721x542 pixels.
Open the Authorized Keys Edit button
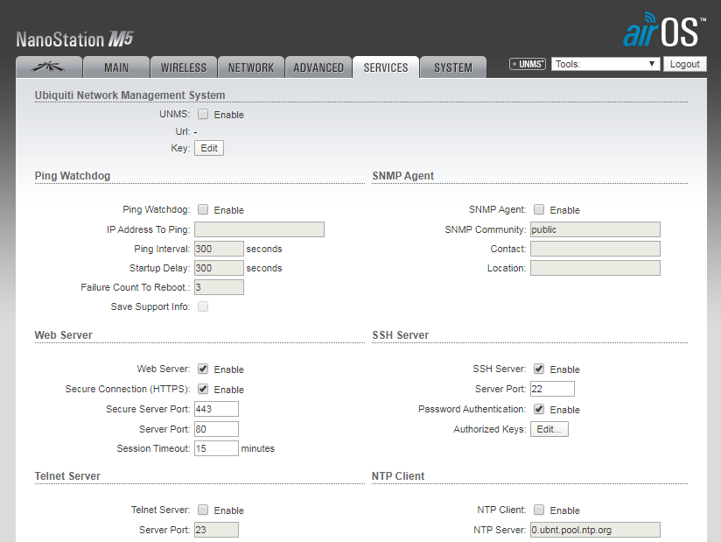549,429
